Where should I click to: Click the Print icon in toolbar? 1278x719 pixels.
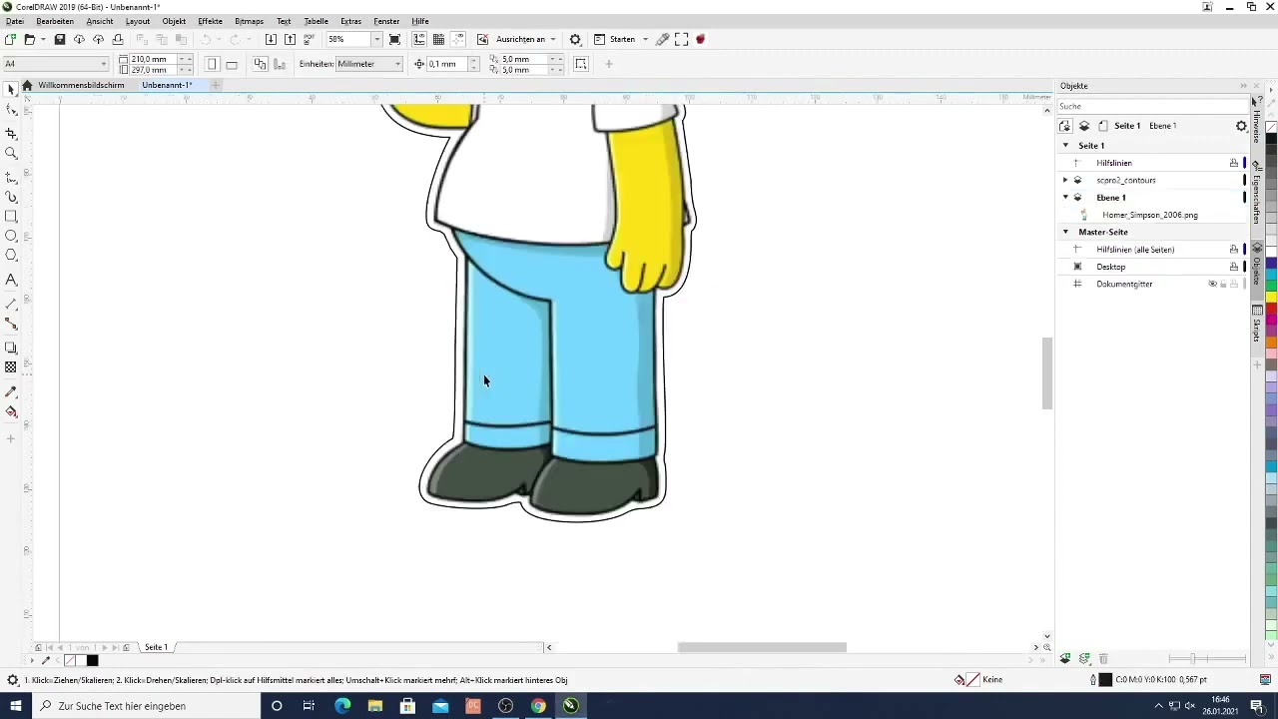118,39
